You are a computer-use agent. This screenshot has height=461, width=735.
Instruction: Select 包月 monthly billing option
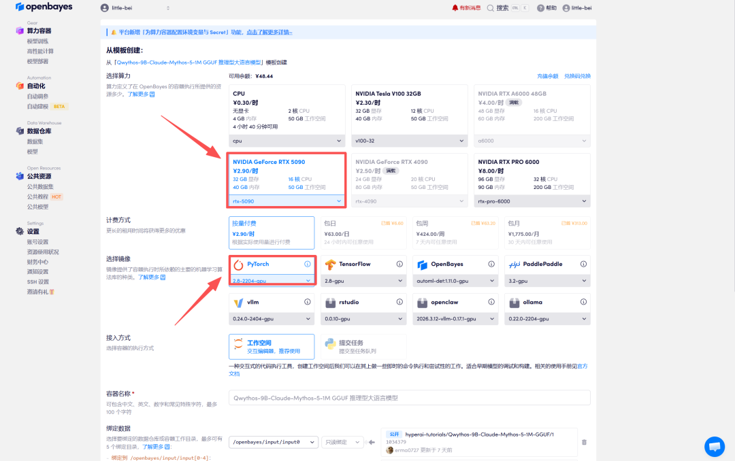547,233
